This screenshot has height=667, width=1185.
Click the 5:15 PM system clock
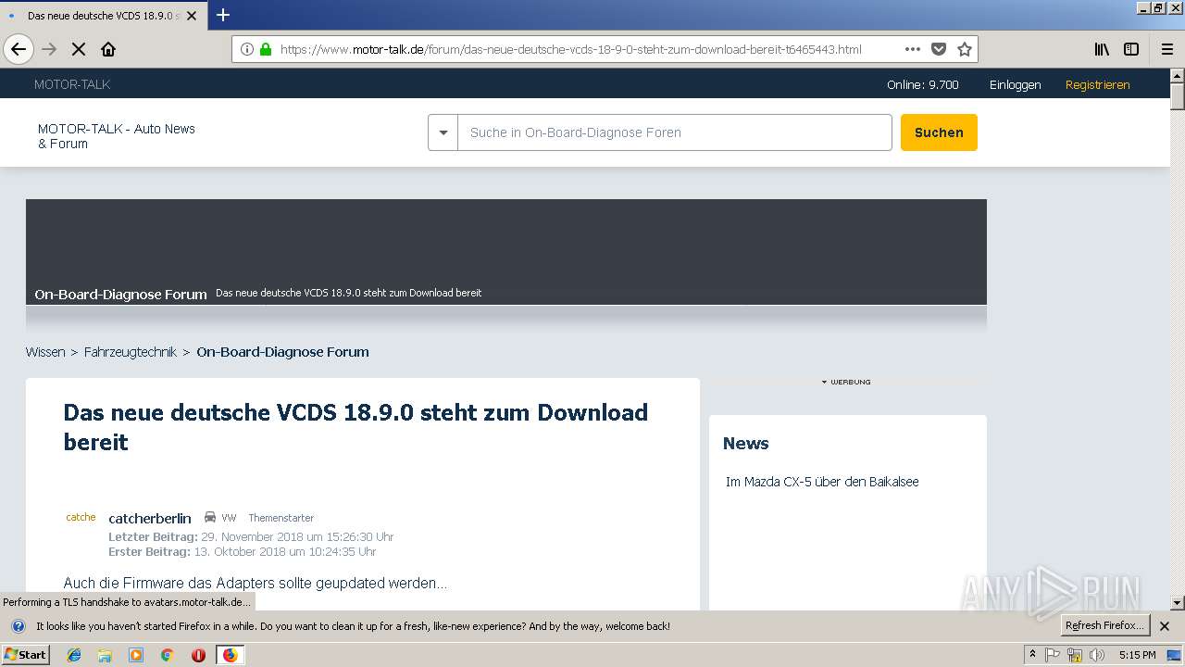[x=1137, y=655]
